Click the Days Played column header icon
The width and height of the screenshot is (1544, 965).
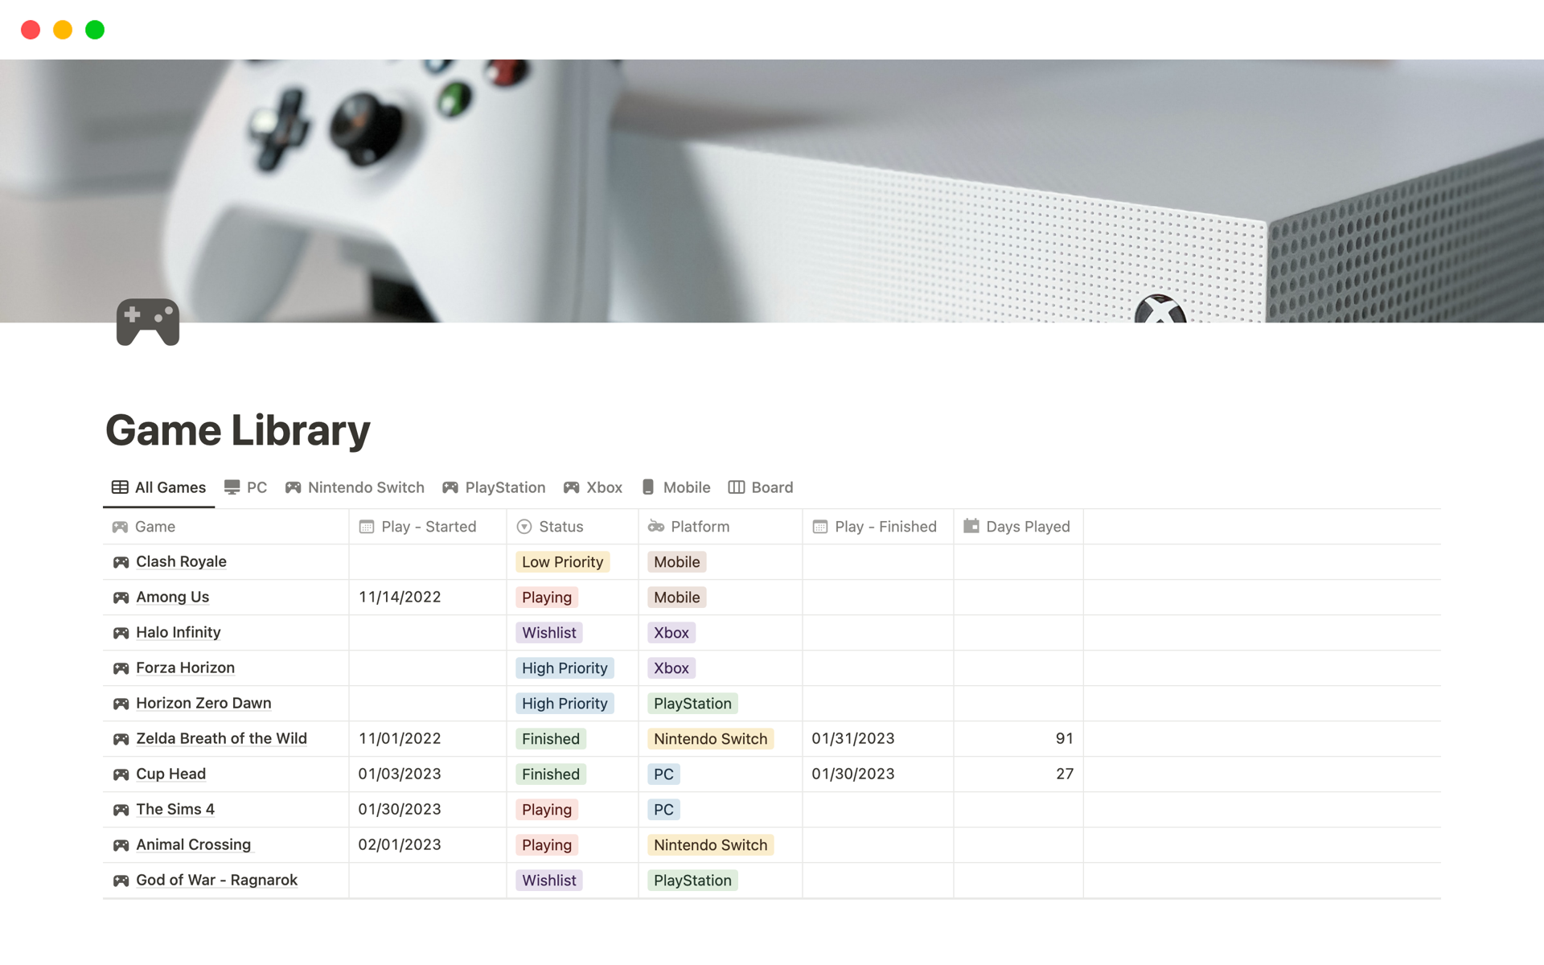[970, 527]
